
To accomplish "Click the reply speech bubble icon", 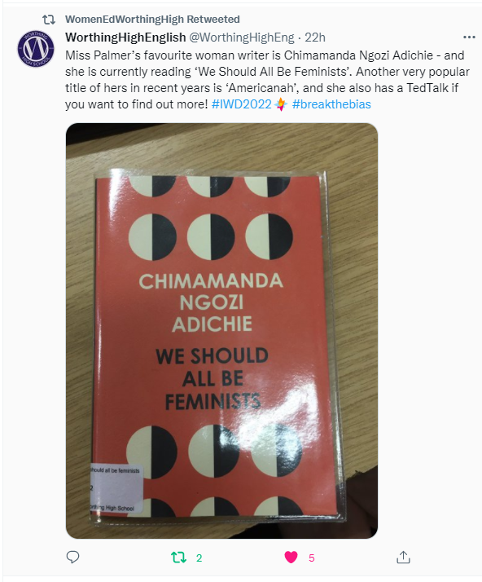I will (72, 557).
